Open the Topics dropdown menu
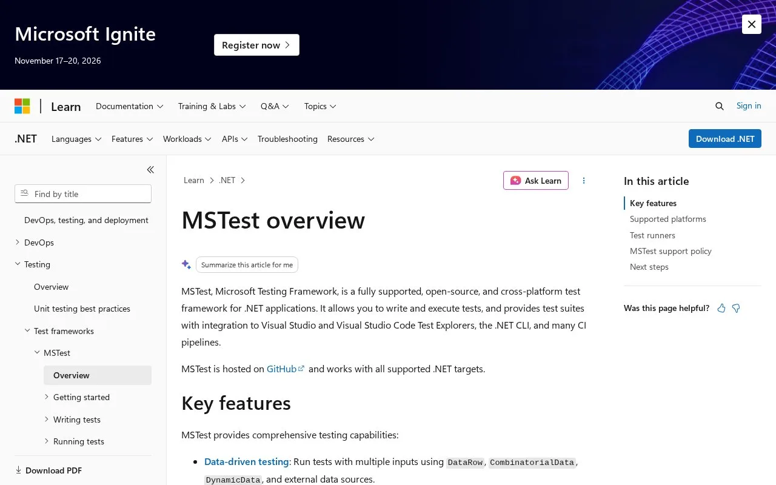The image size is (776, 485). coord(320,106)
